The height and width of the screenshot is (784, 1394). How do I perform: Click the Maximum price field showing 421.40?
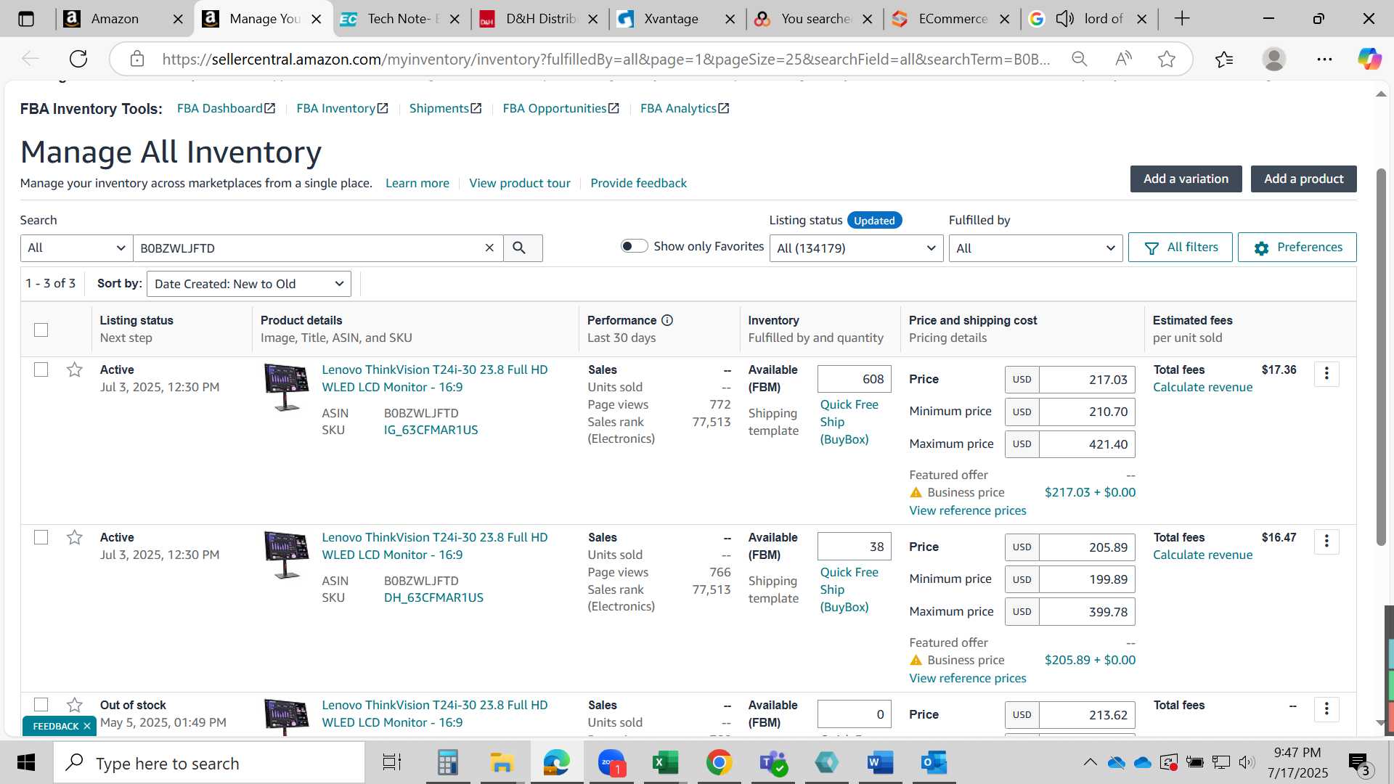(x=1087, y=444)
